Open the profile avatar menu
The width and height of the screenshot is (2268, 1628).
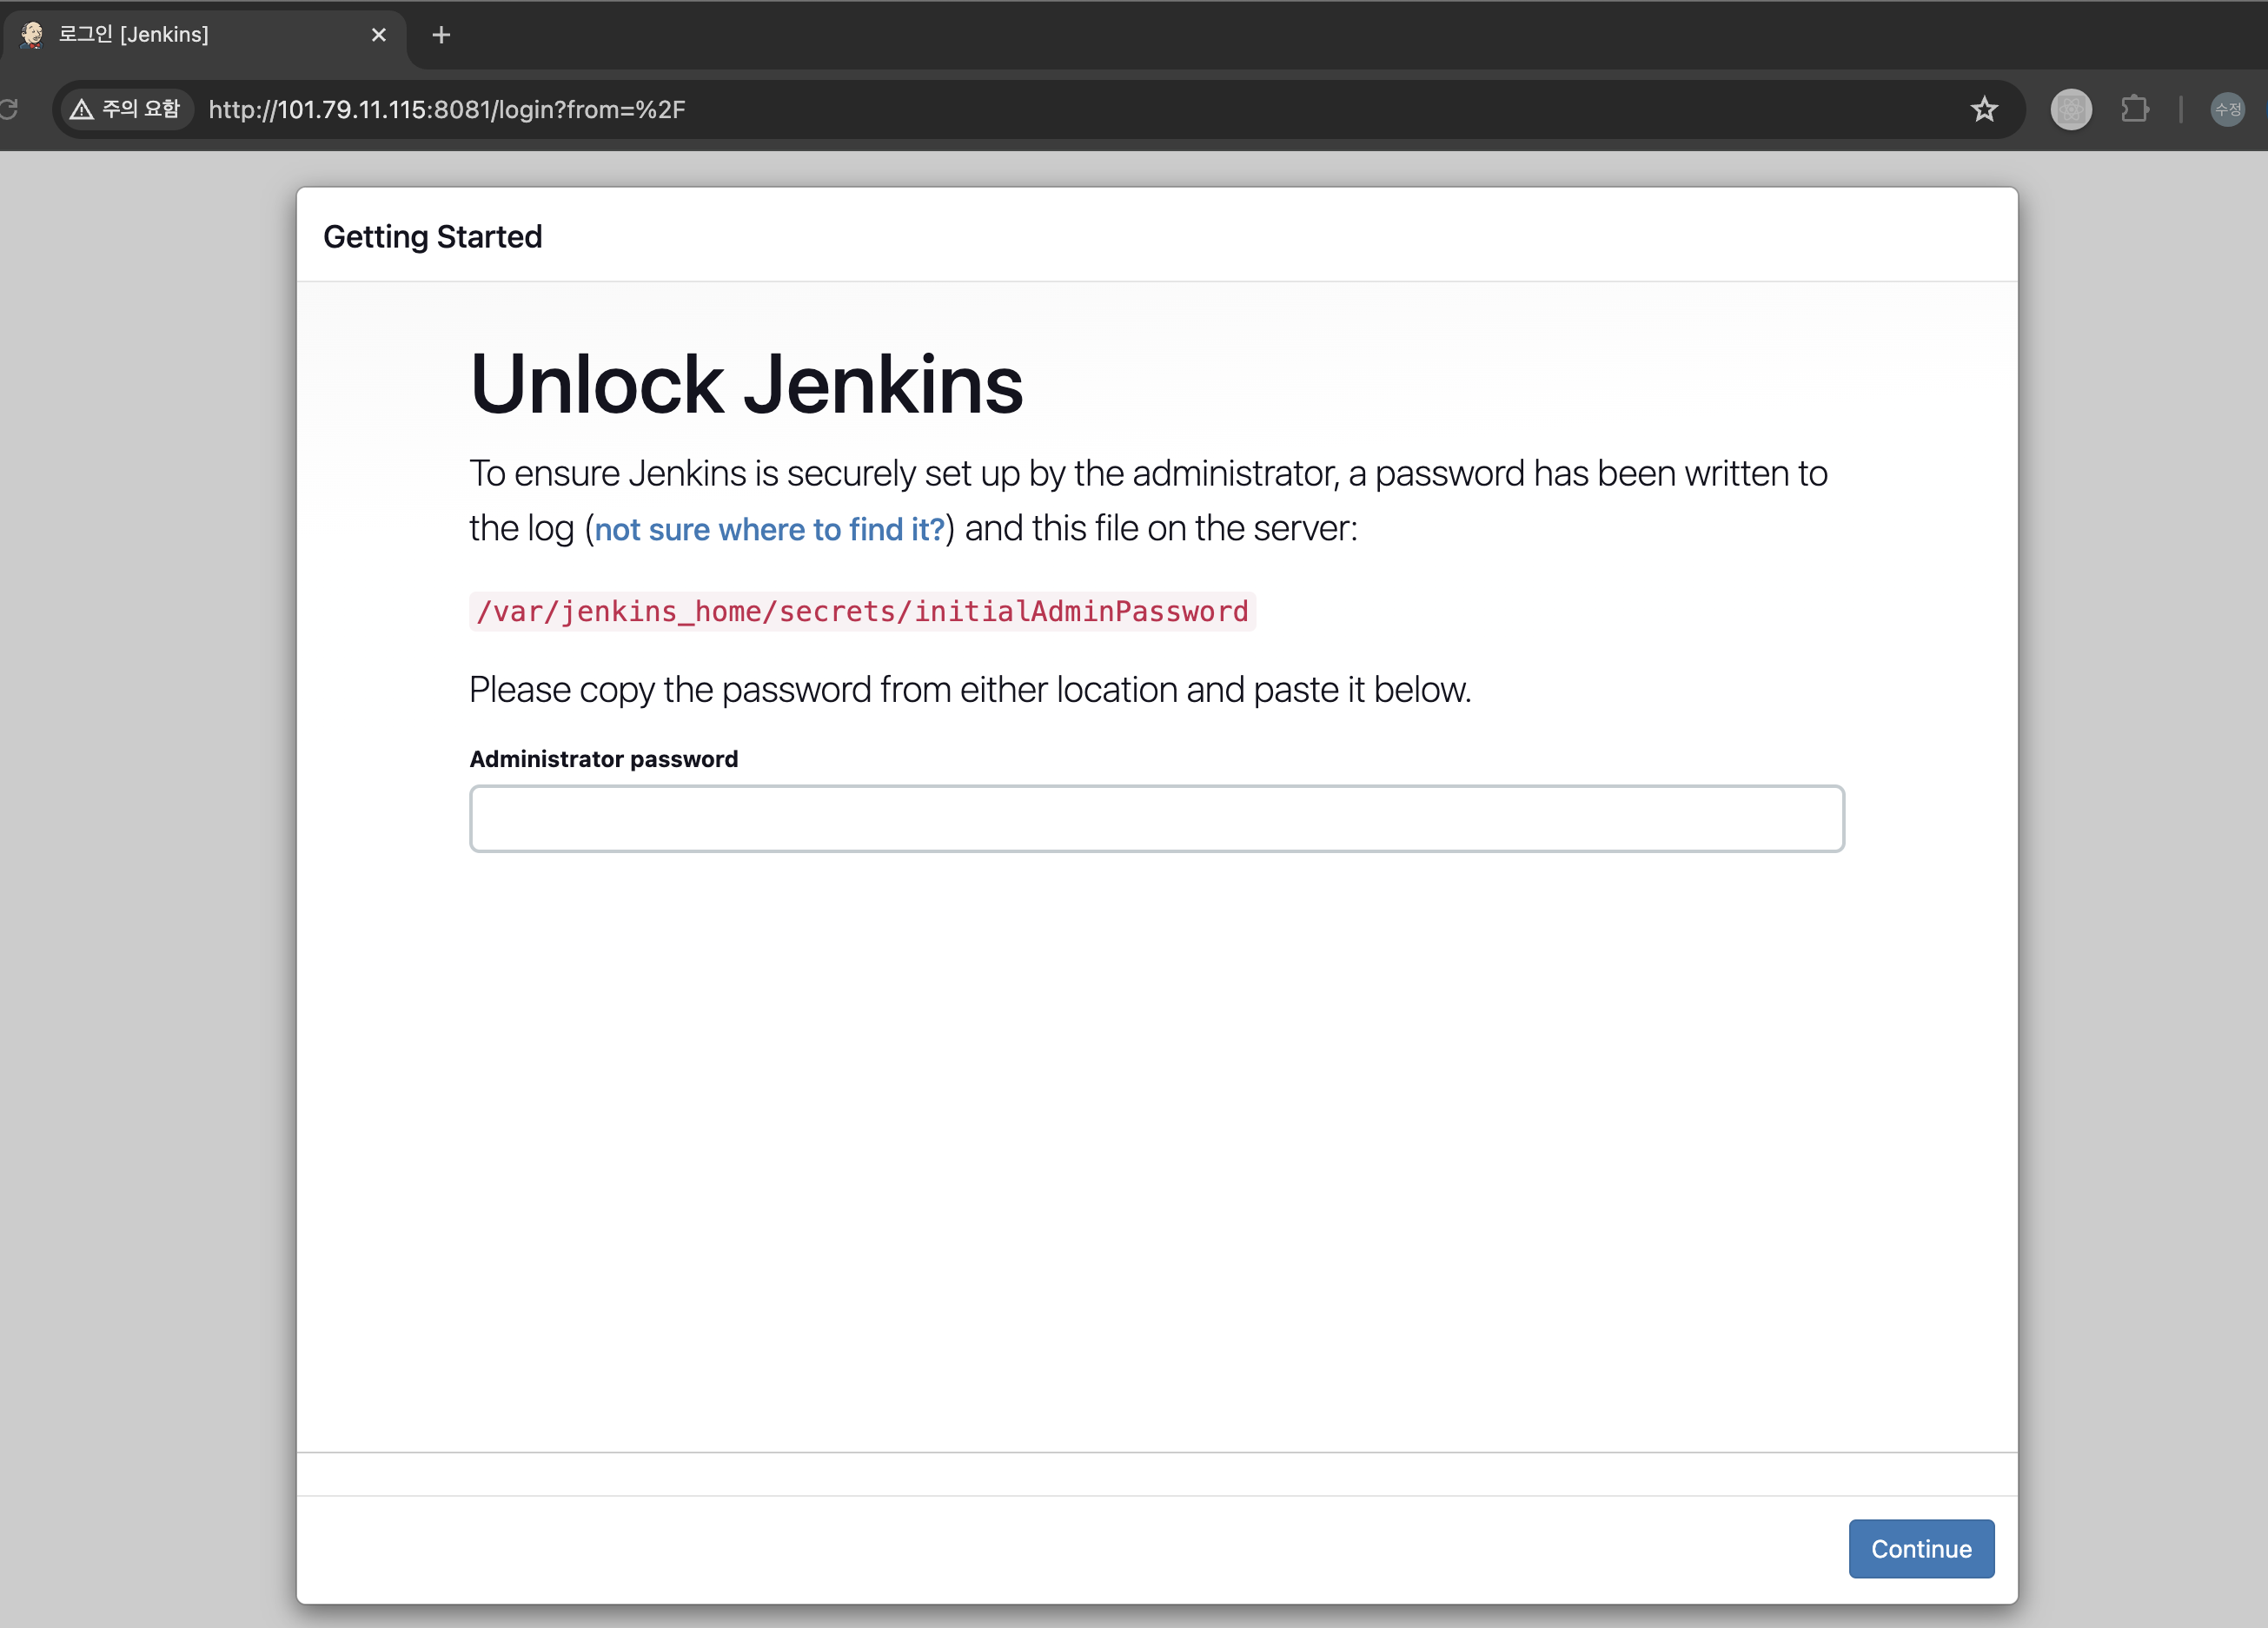pyautogui.click(x=2227, y=109)
